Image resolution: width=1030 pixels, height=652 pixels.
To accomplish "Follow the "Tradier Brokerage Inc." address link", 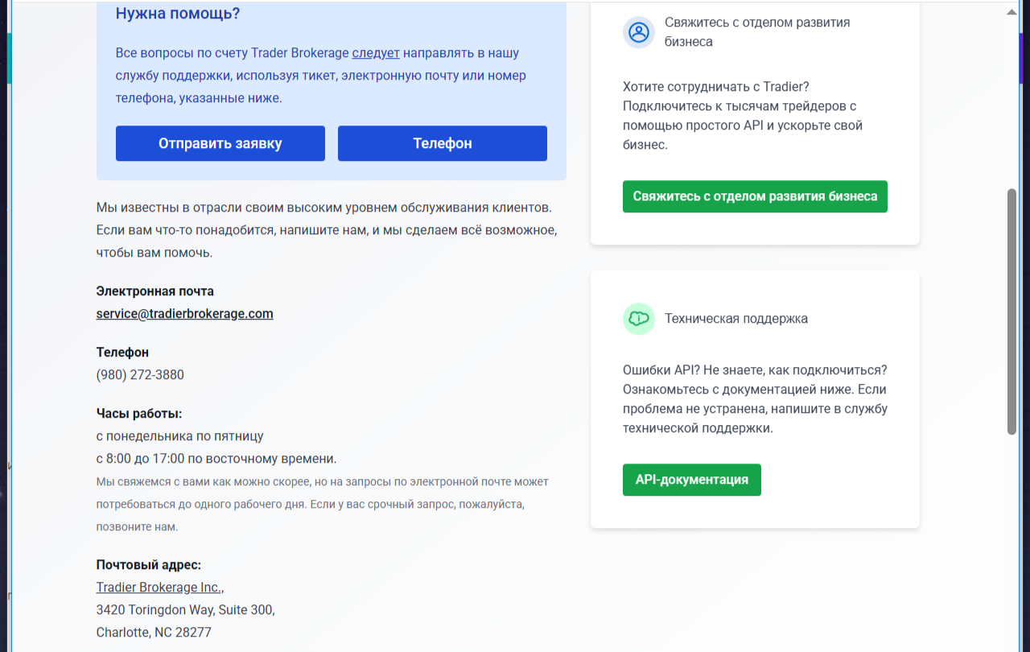I will pos(159,588).
